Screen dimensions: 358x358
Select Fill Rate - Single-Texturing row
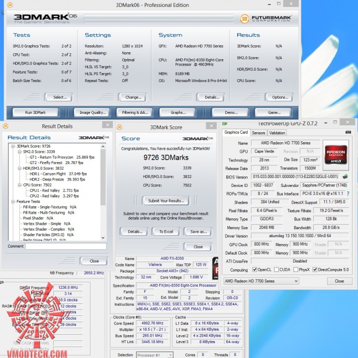tap(50, 207)
